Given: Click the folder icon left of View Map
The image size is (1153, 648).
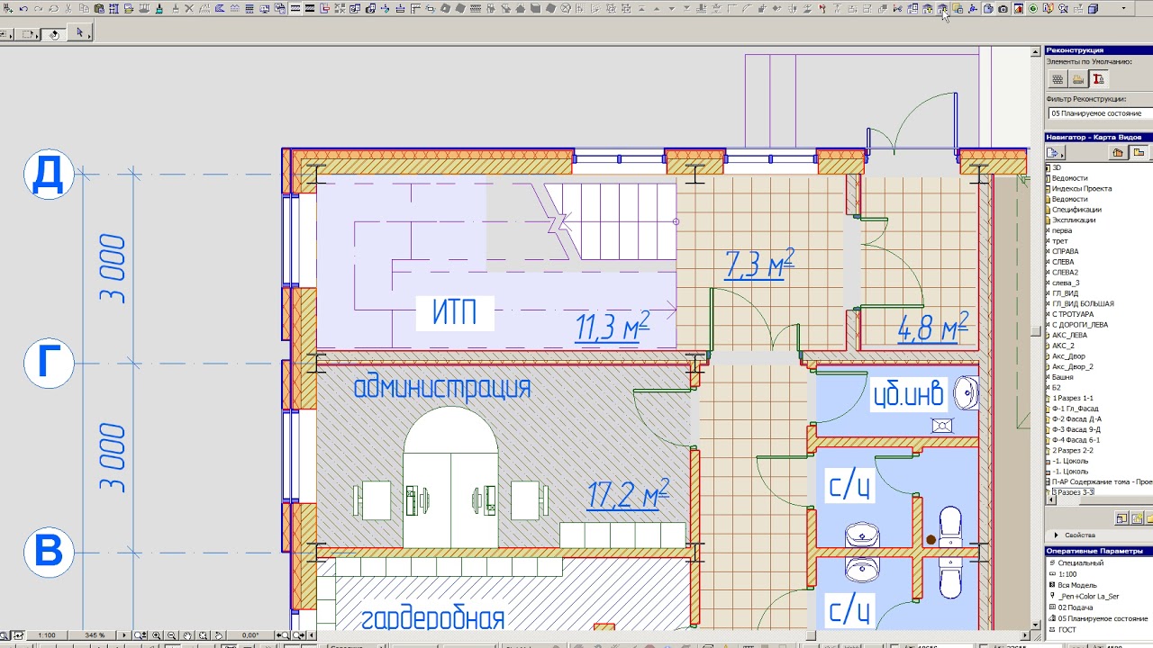Looking at the screenshot, I should (x=1118, y=153).
